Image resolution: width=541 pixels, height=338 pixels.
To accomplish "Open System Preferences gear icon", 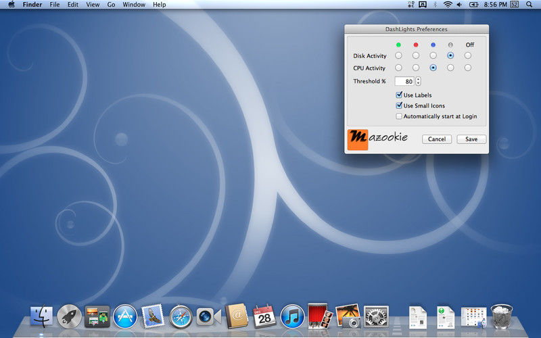I will coord(376,316).
